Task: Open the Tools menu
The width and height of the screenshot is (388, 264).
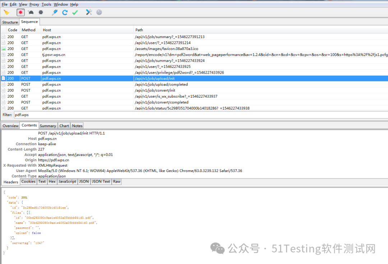Action: click(46, 4)
